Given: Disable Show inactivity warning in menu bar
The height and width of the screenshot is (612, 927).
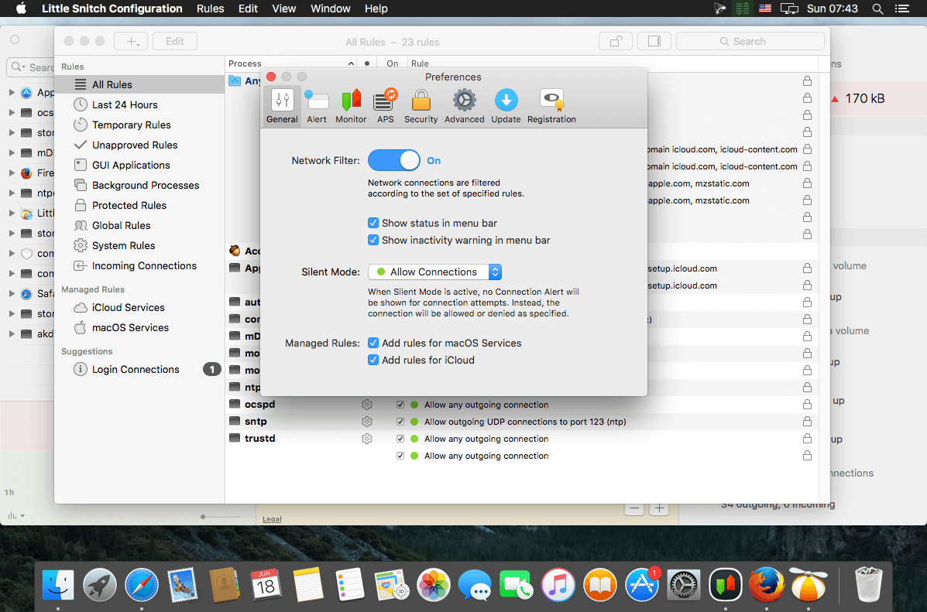Looking at the screenshot, I should tap(373, 240).
